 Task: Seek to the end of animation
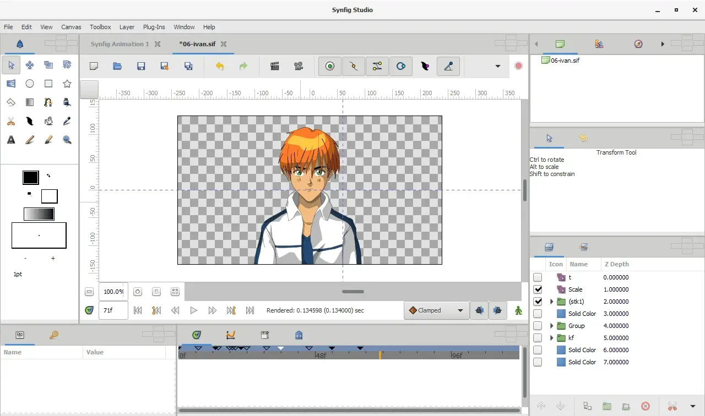point(250,310)
